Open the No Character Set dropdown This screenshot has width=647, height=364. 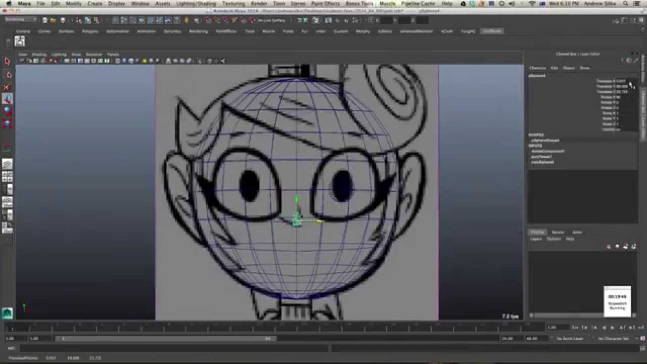pos(613,338)
